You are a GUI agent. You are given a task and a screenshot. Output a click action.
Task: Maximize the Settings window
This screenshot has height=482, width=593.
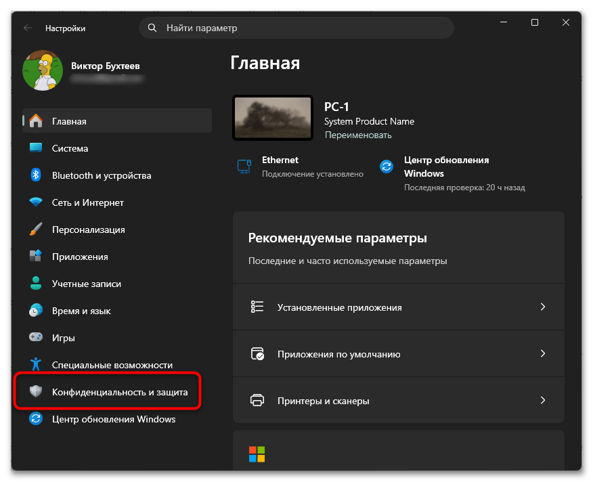(535, 23)
